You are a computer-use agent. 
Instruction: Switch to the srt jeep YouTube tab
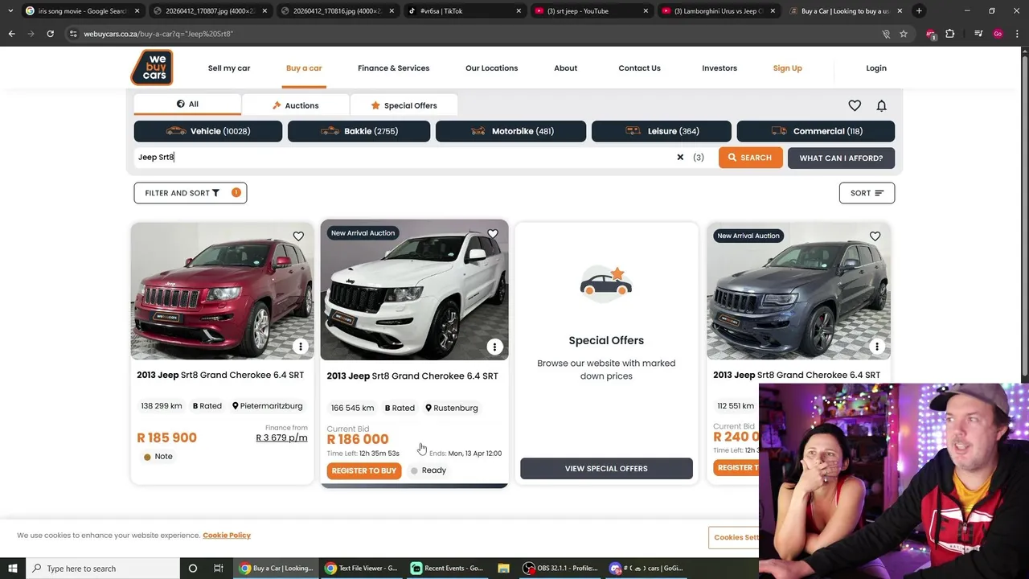pyautogui.click(x=590, y=11)
